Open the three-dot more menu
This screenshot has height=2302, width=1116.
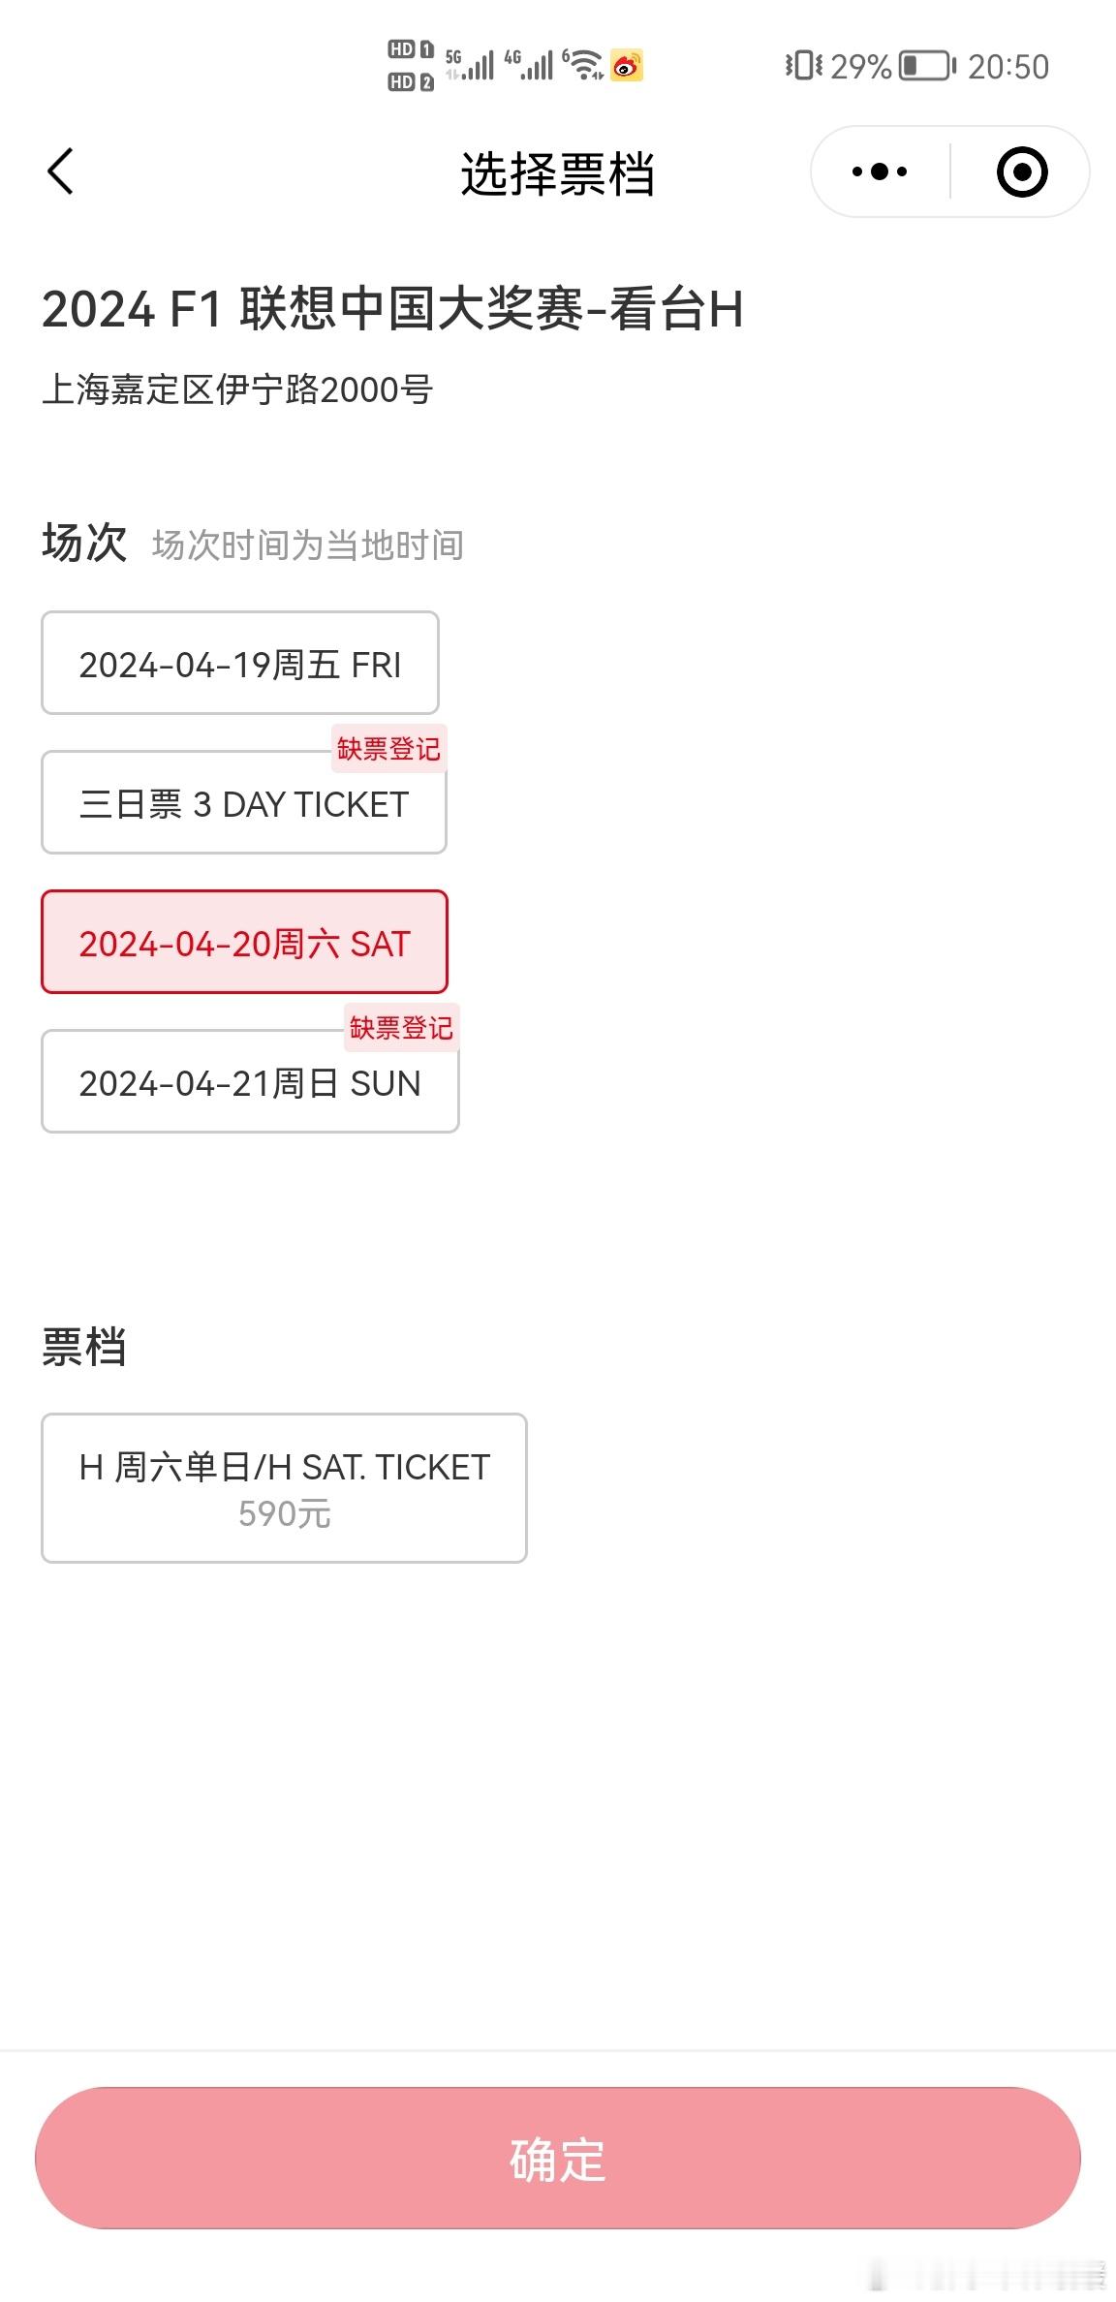880,171
